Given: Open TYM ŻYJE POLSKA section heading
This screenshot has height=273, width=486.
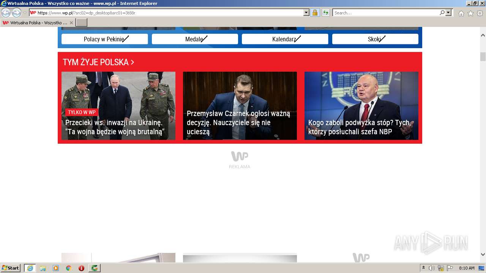Looking at the screenshot, I should click(98, 62).
